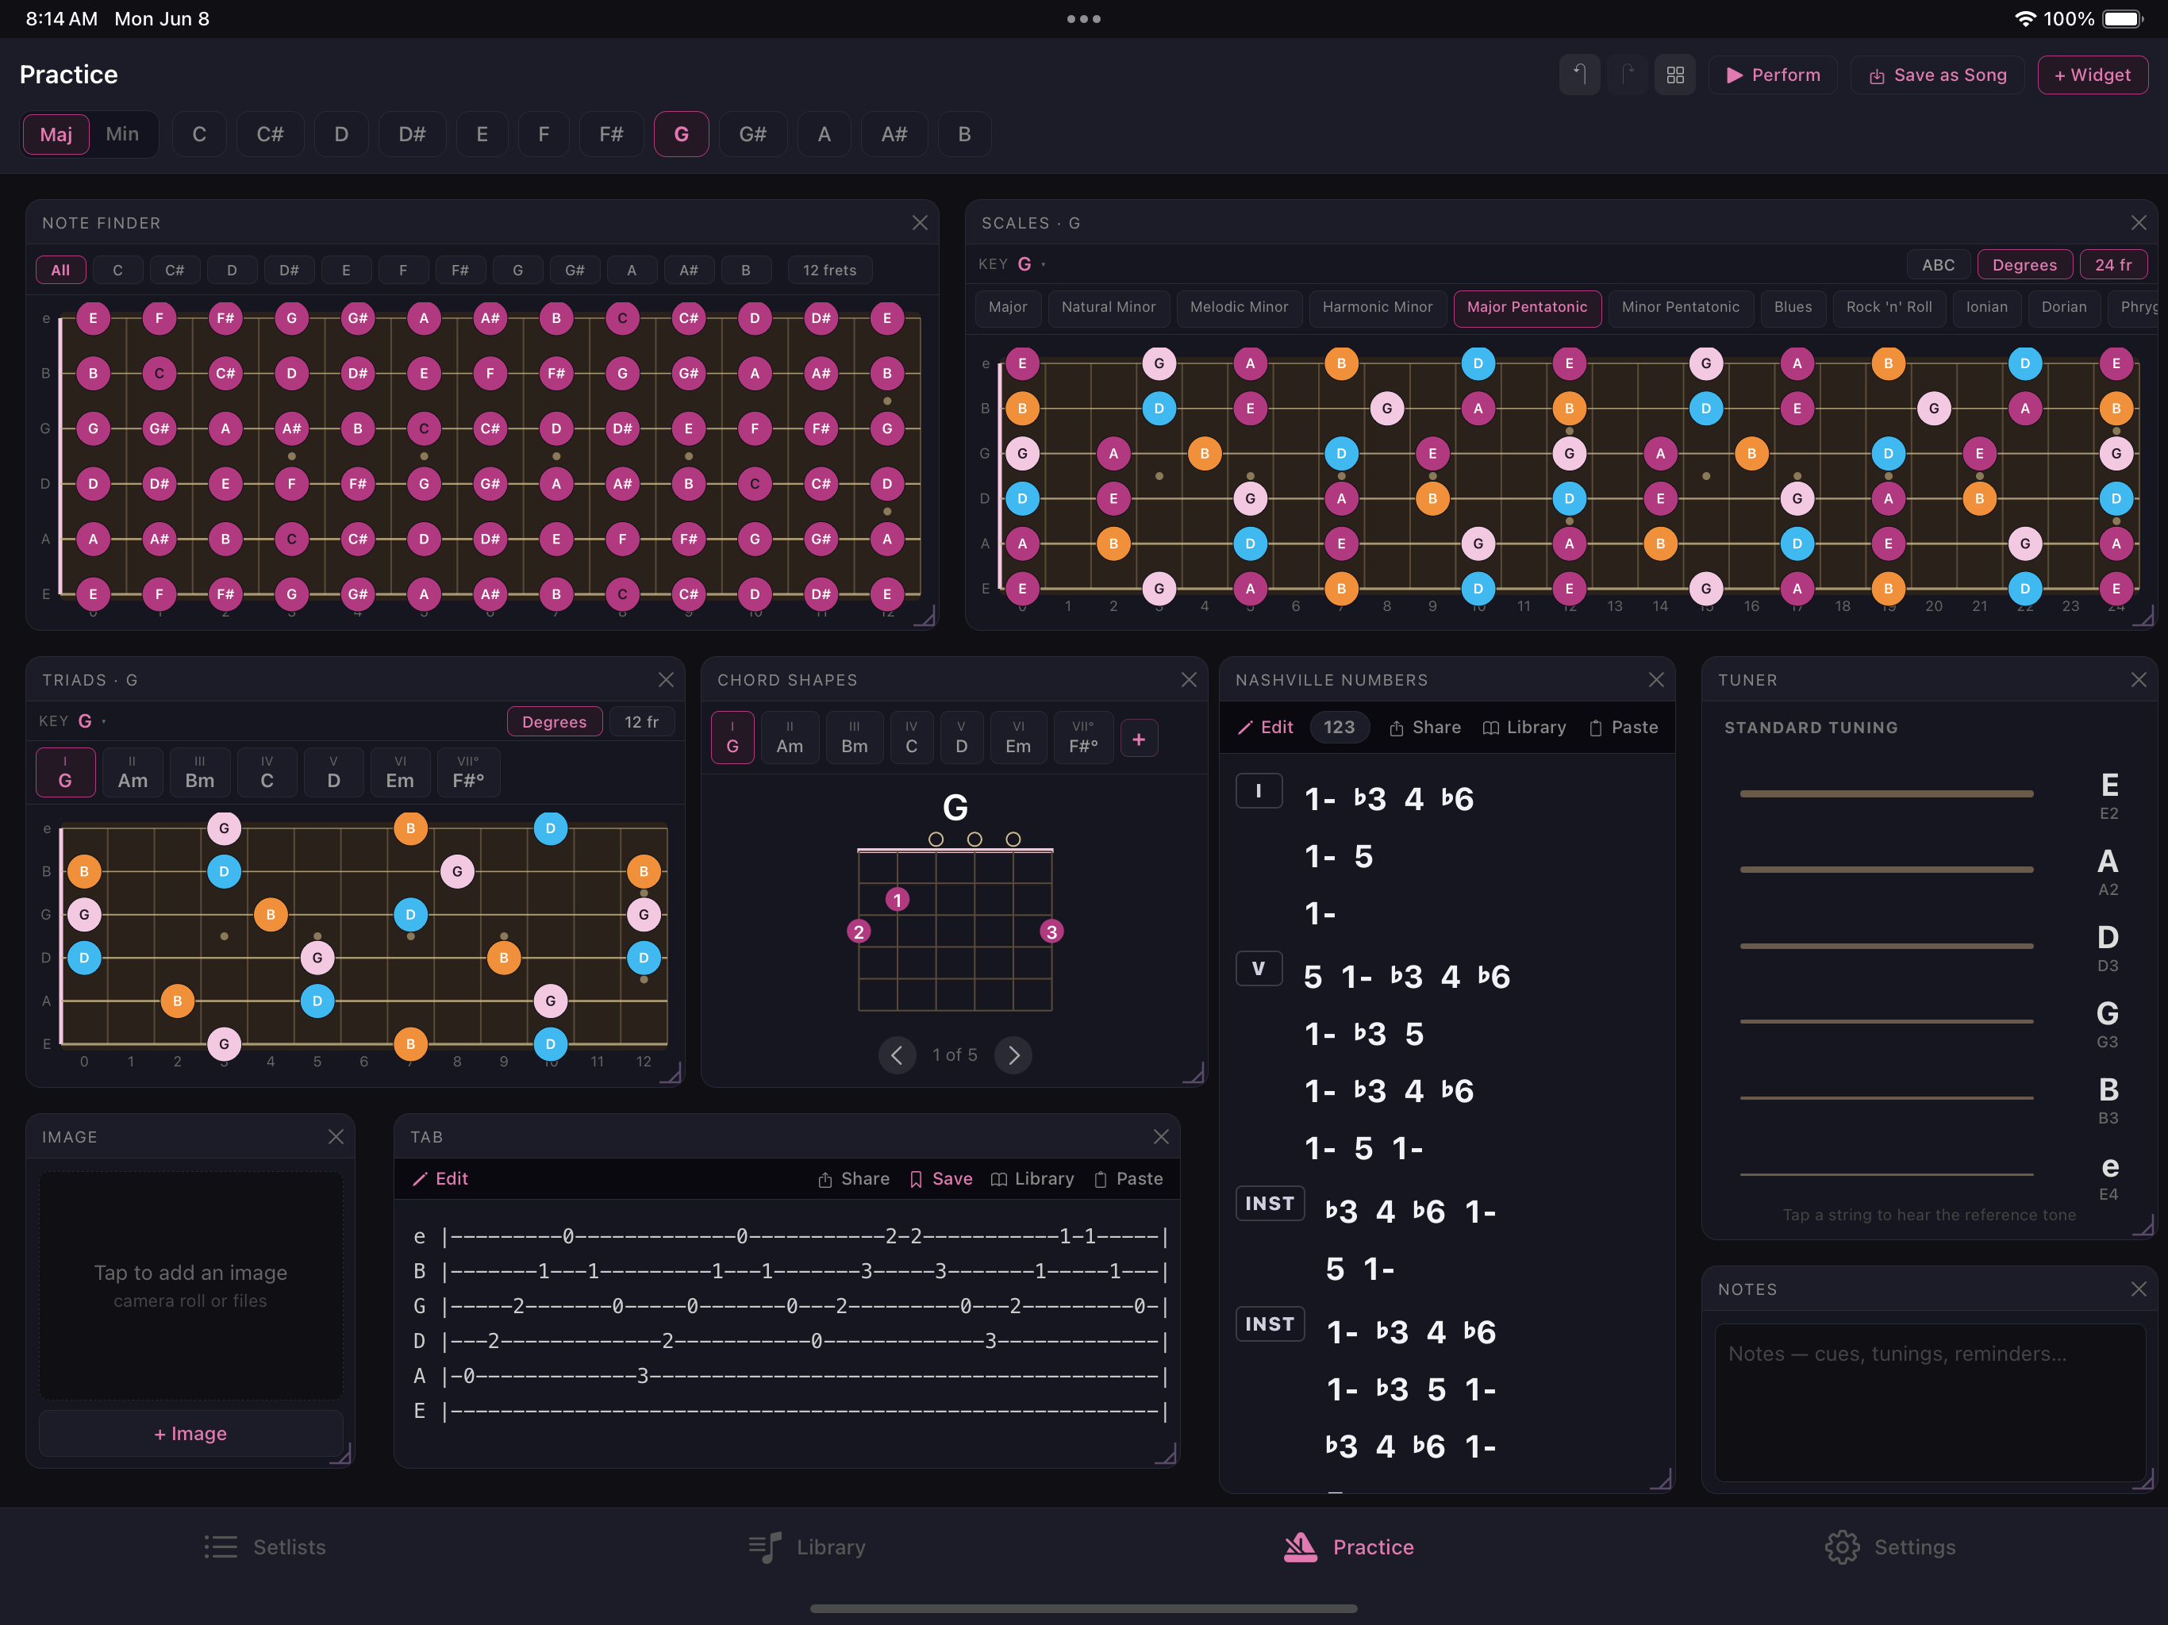Select F#° triad in Triads widget
Image resolution: width=2168 pixels, height=1625 pixels.
[x=467, y=772]
